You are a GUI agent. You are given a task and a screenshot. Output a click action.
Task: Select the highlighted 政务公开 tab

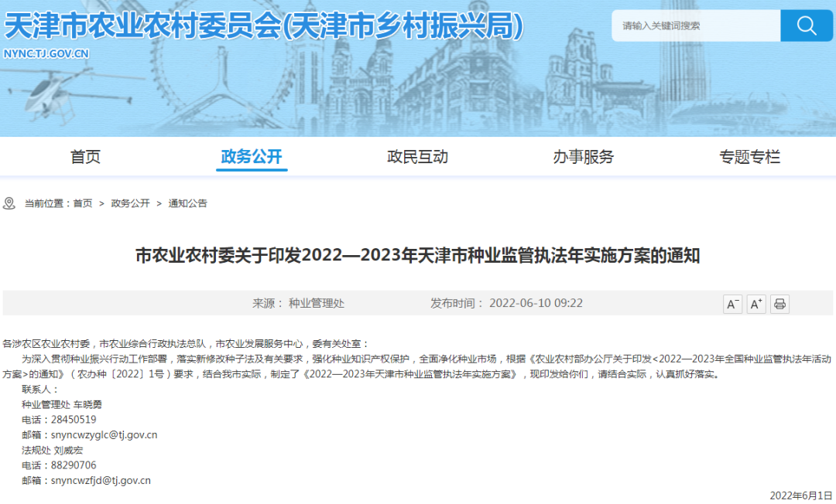251,156
